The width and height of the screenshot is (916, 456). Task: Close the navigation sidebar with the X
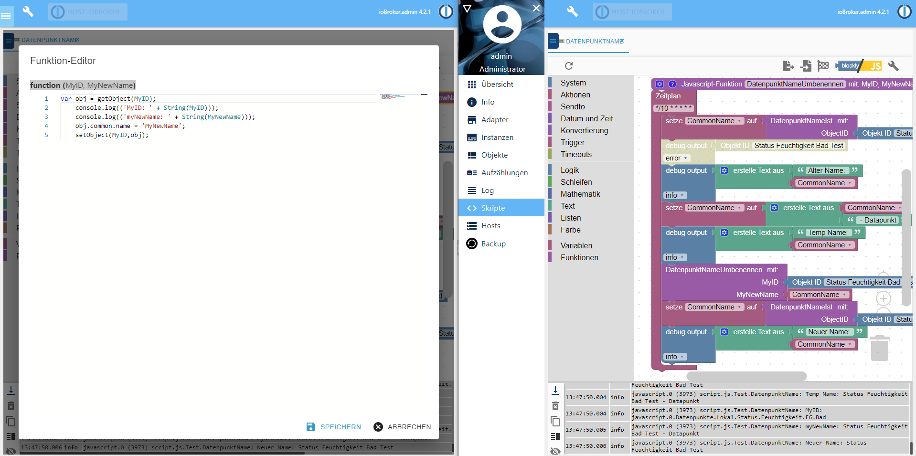pos(536,8)
